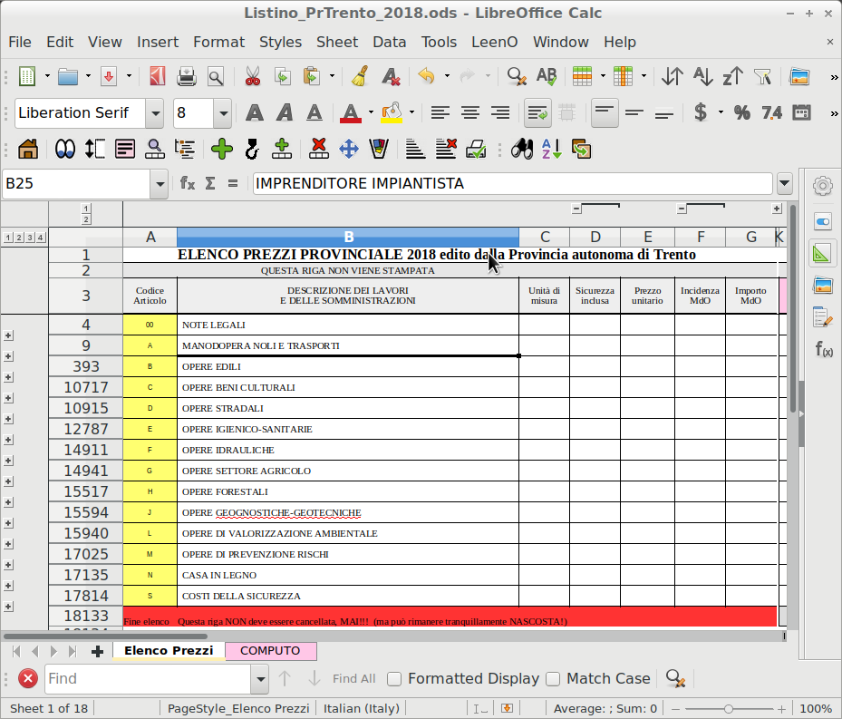Apply the red font color

pos(350,112)
